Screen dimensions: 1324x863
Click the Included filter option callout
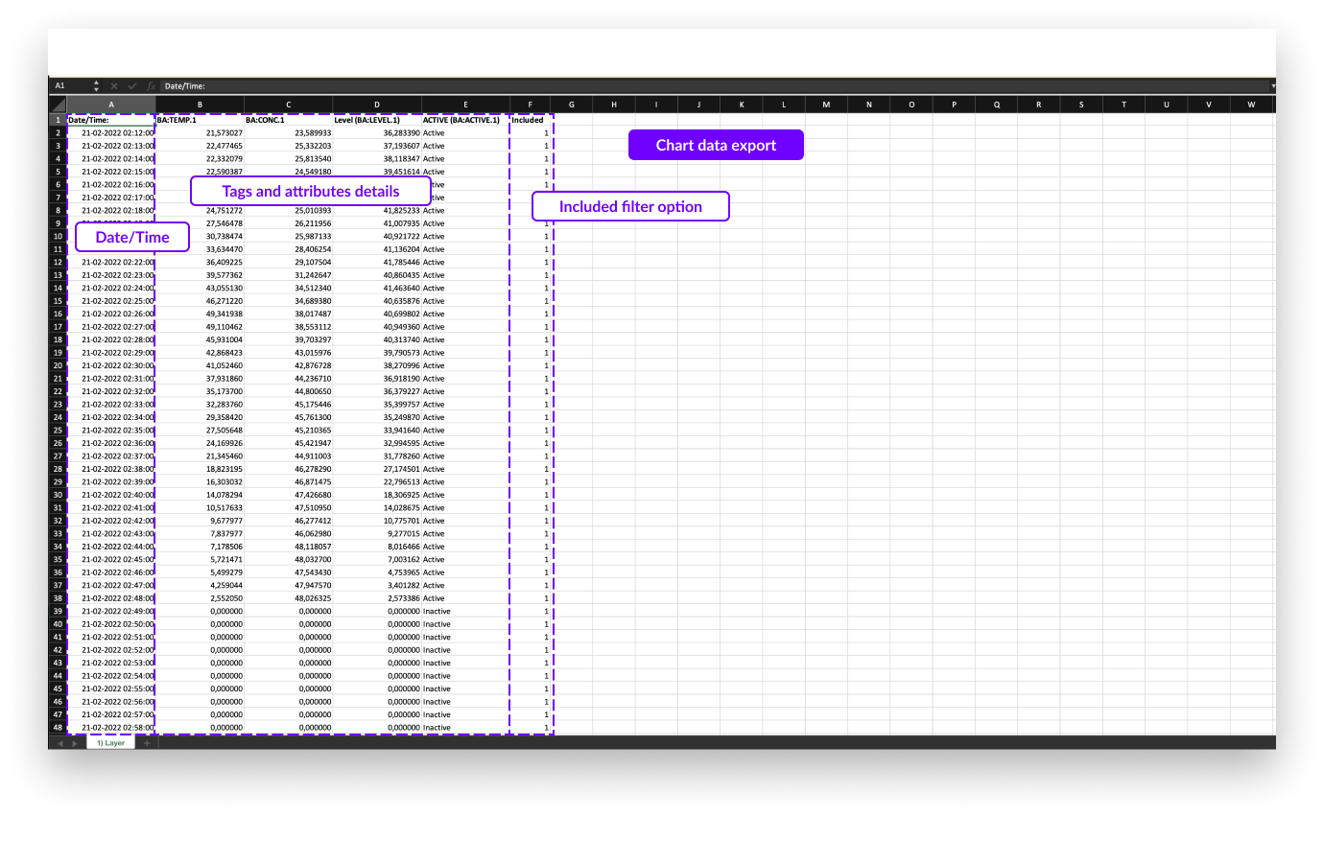630,205
